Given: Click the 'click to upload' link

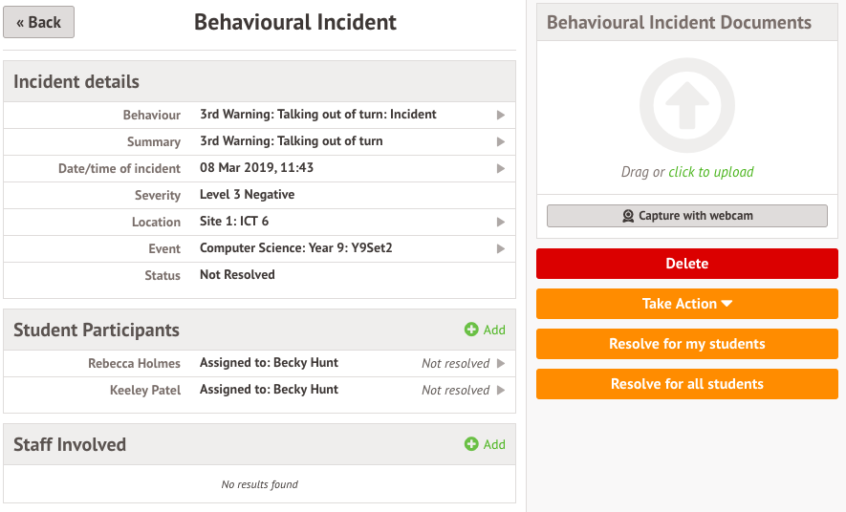Looking at the screenshot, I should click(x=710, y=172).
